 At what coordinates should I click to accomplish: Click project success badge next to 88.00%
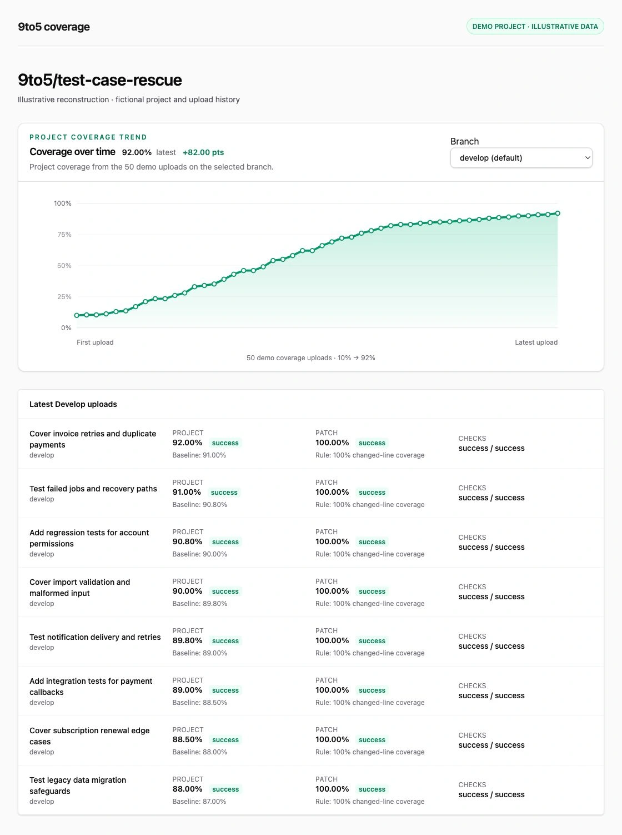(x=225, y=789)
